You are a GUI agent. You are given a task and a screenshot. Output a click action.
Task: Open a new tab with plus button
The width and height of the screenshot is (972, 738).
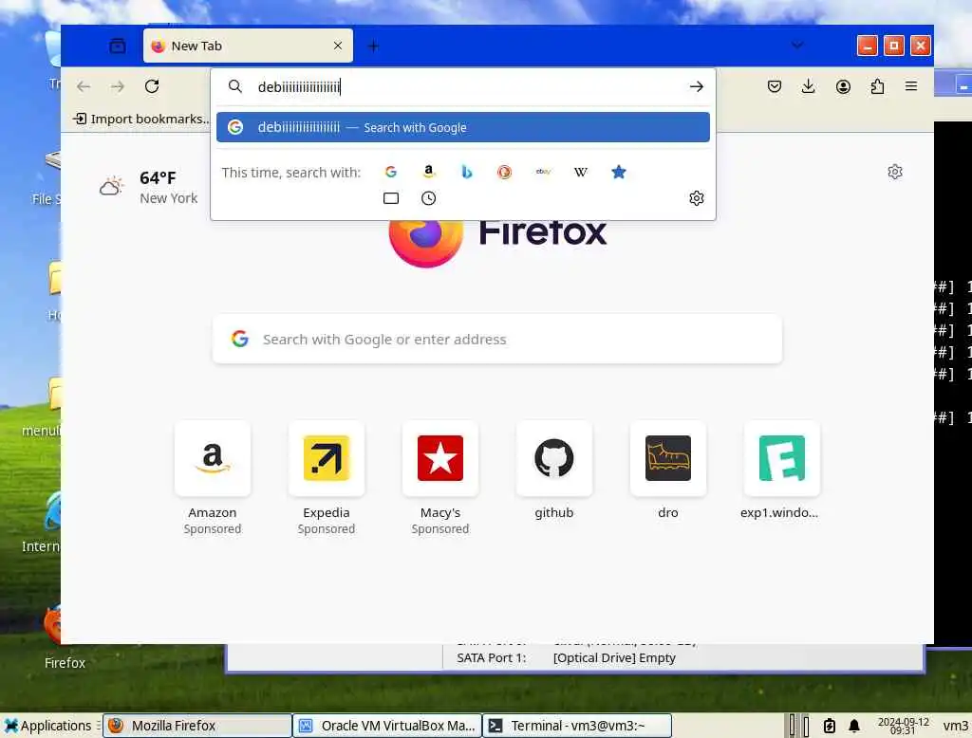click(373, 46)
